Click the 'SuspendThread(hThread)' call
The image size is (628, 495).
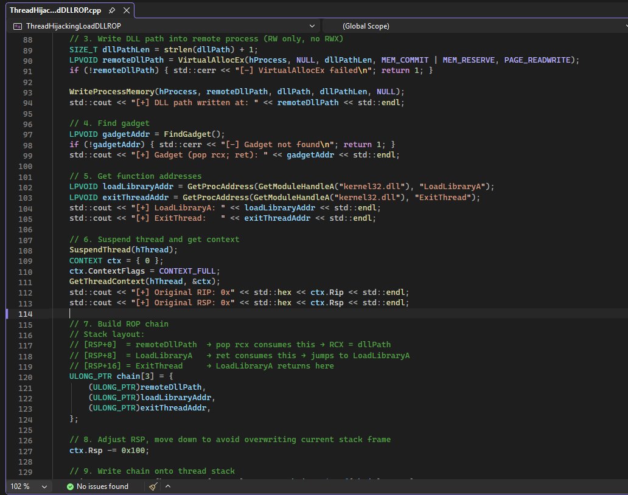pos(121,250)
